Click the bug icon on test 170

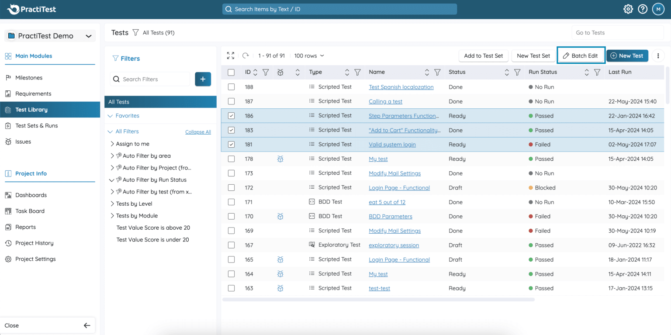(x=280, y=216)
